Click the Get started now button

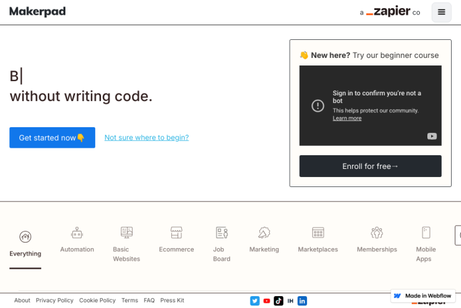52,138
